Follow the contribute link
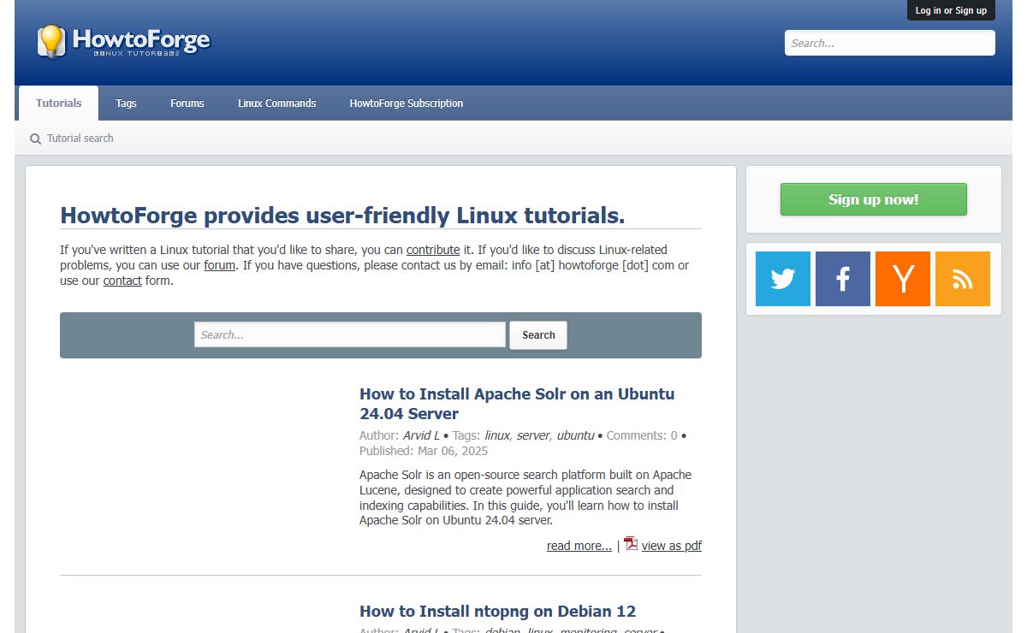The image size is (1027, 633). pos(433,250)
